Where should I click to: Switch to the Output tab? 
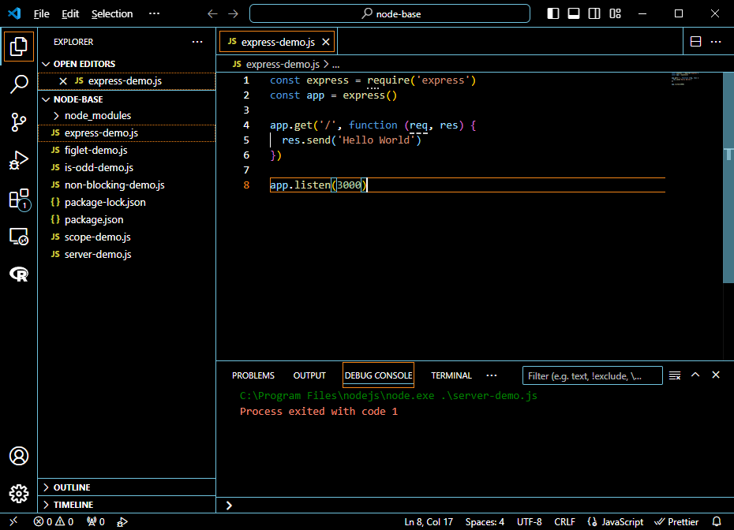(x=309, y=375)
